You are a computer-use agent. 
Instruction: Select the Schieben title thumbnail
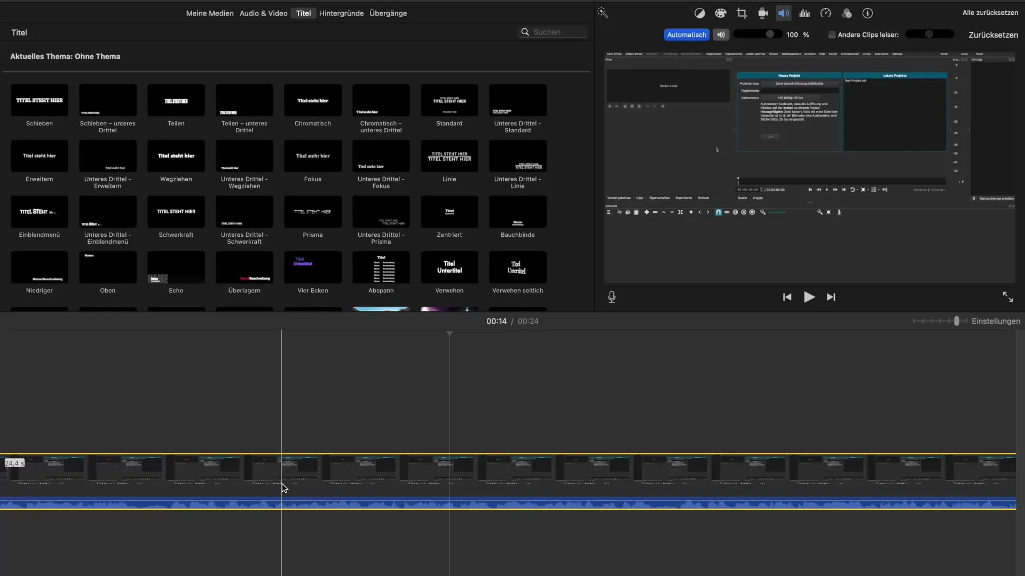pos(40,100)
